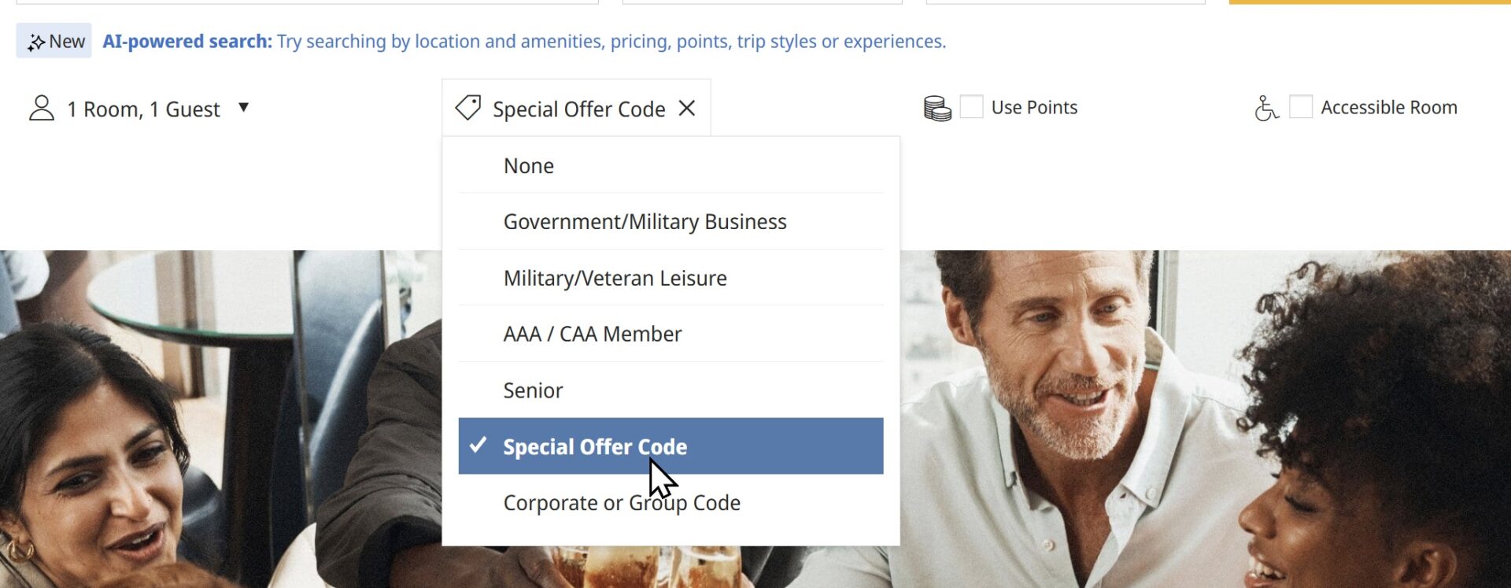The image size is (1511, 588).
Task: Open the AI-powered search link
Action: pyautogui.click(x=186, y=41)
